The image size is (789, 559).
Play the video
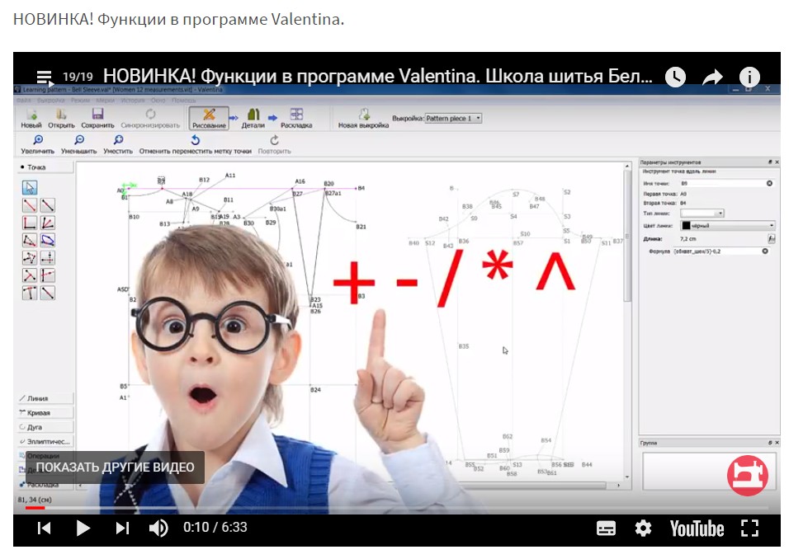pyautogui.click(x=83, y=528)
